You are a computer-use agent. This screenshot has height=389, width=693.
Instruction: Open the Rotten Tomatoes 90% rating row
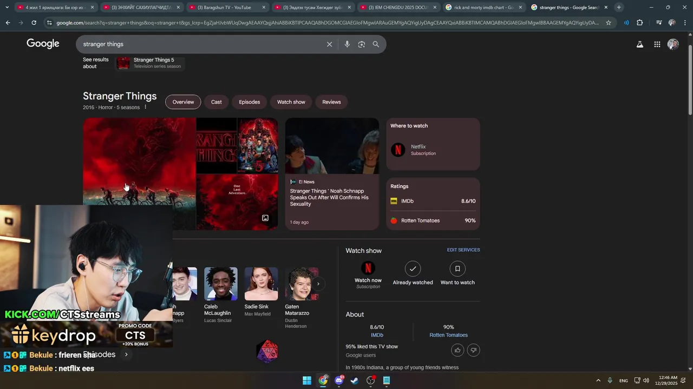(433, 220)
